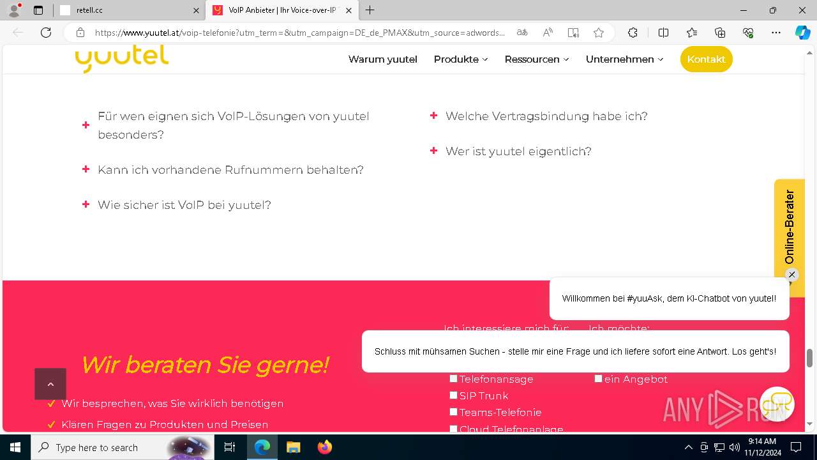This screenshot has width=817, height=460.
Task: Click 'Schluss mit mühsamen Suchen' chat message
Action: 575,351
